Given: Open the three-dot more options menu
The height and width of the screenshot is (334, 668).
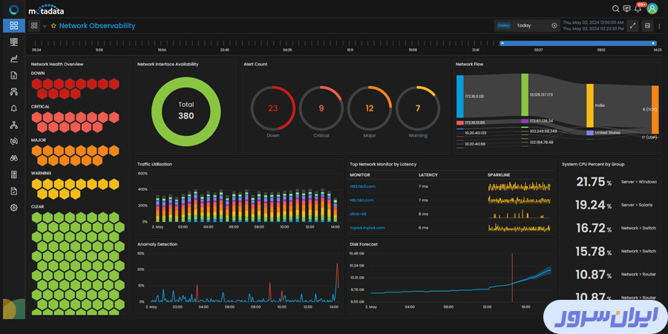Looking at the screenshot, I should pyautogui.click(x=660, y=25).
